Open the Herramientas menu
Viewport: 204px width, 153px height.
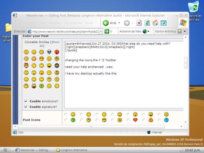click(73, 23)
